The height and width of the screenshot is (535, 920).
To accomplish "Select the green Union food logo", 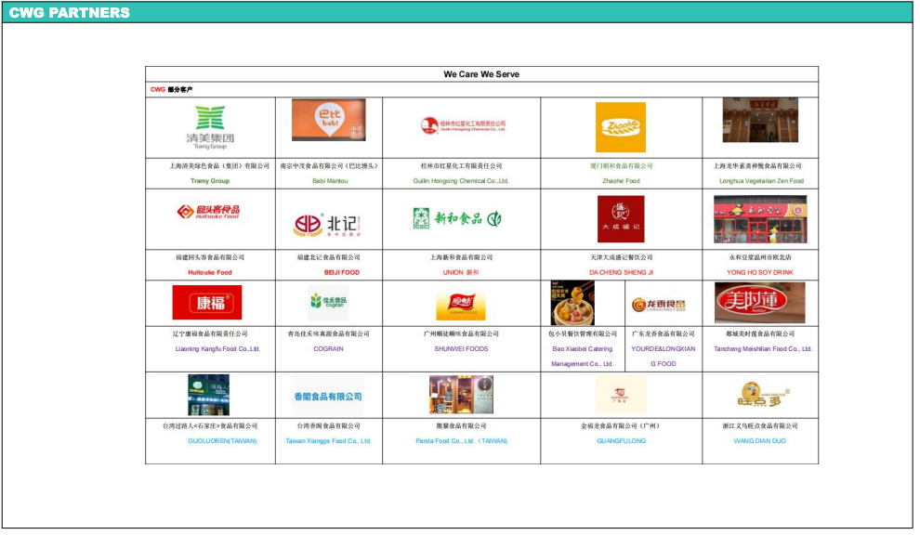I will click(457, 218).
